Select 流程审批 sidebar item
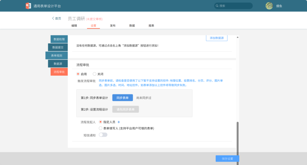Screen dimensions: 307x165 pos(59,72)
